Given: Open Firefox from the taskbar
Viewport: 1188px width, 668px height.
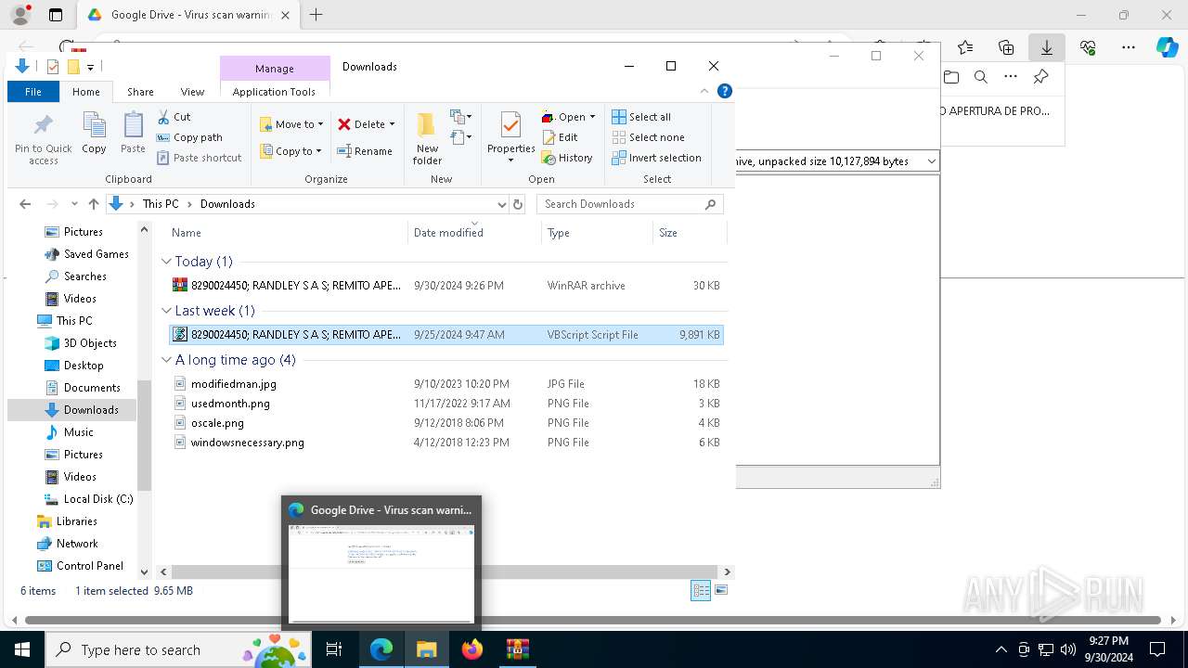Looking at the screenshot, I should click(x=472, y=649).
